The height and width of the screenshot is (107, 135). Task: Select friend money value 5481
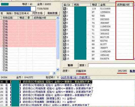click(103, 16)
